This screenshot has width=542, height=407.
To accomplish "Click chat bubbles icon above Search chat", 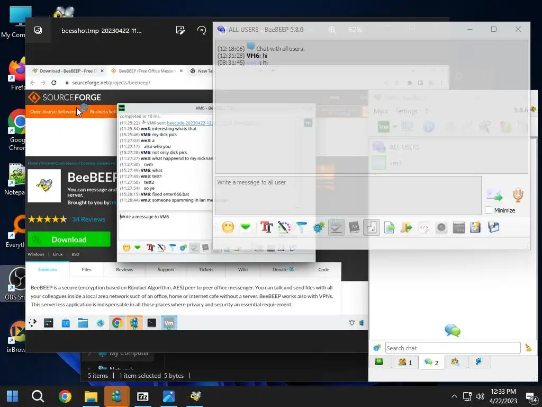I will tap(453, 330).
